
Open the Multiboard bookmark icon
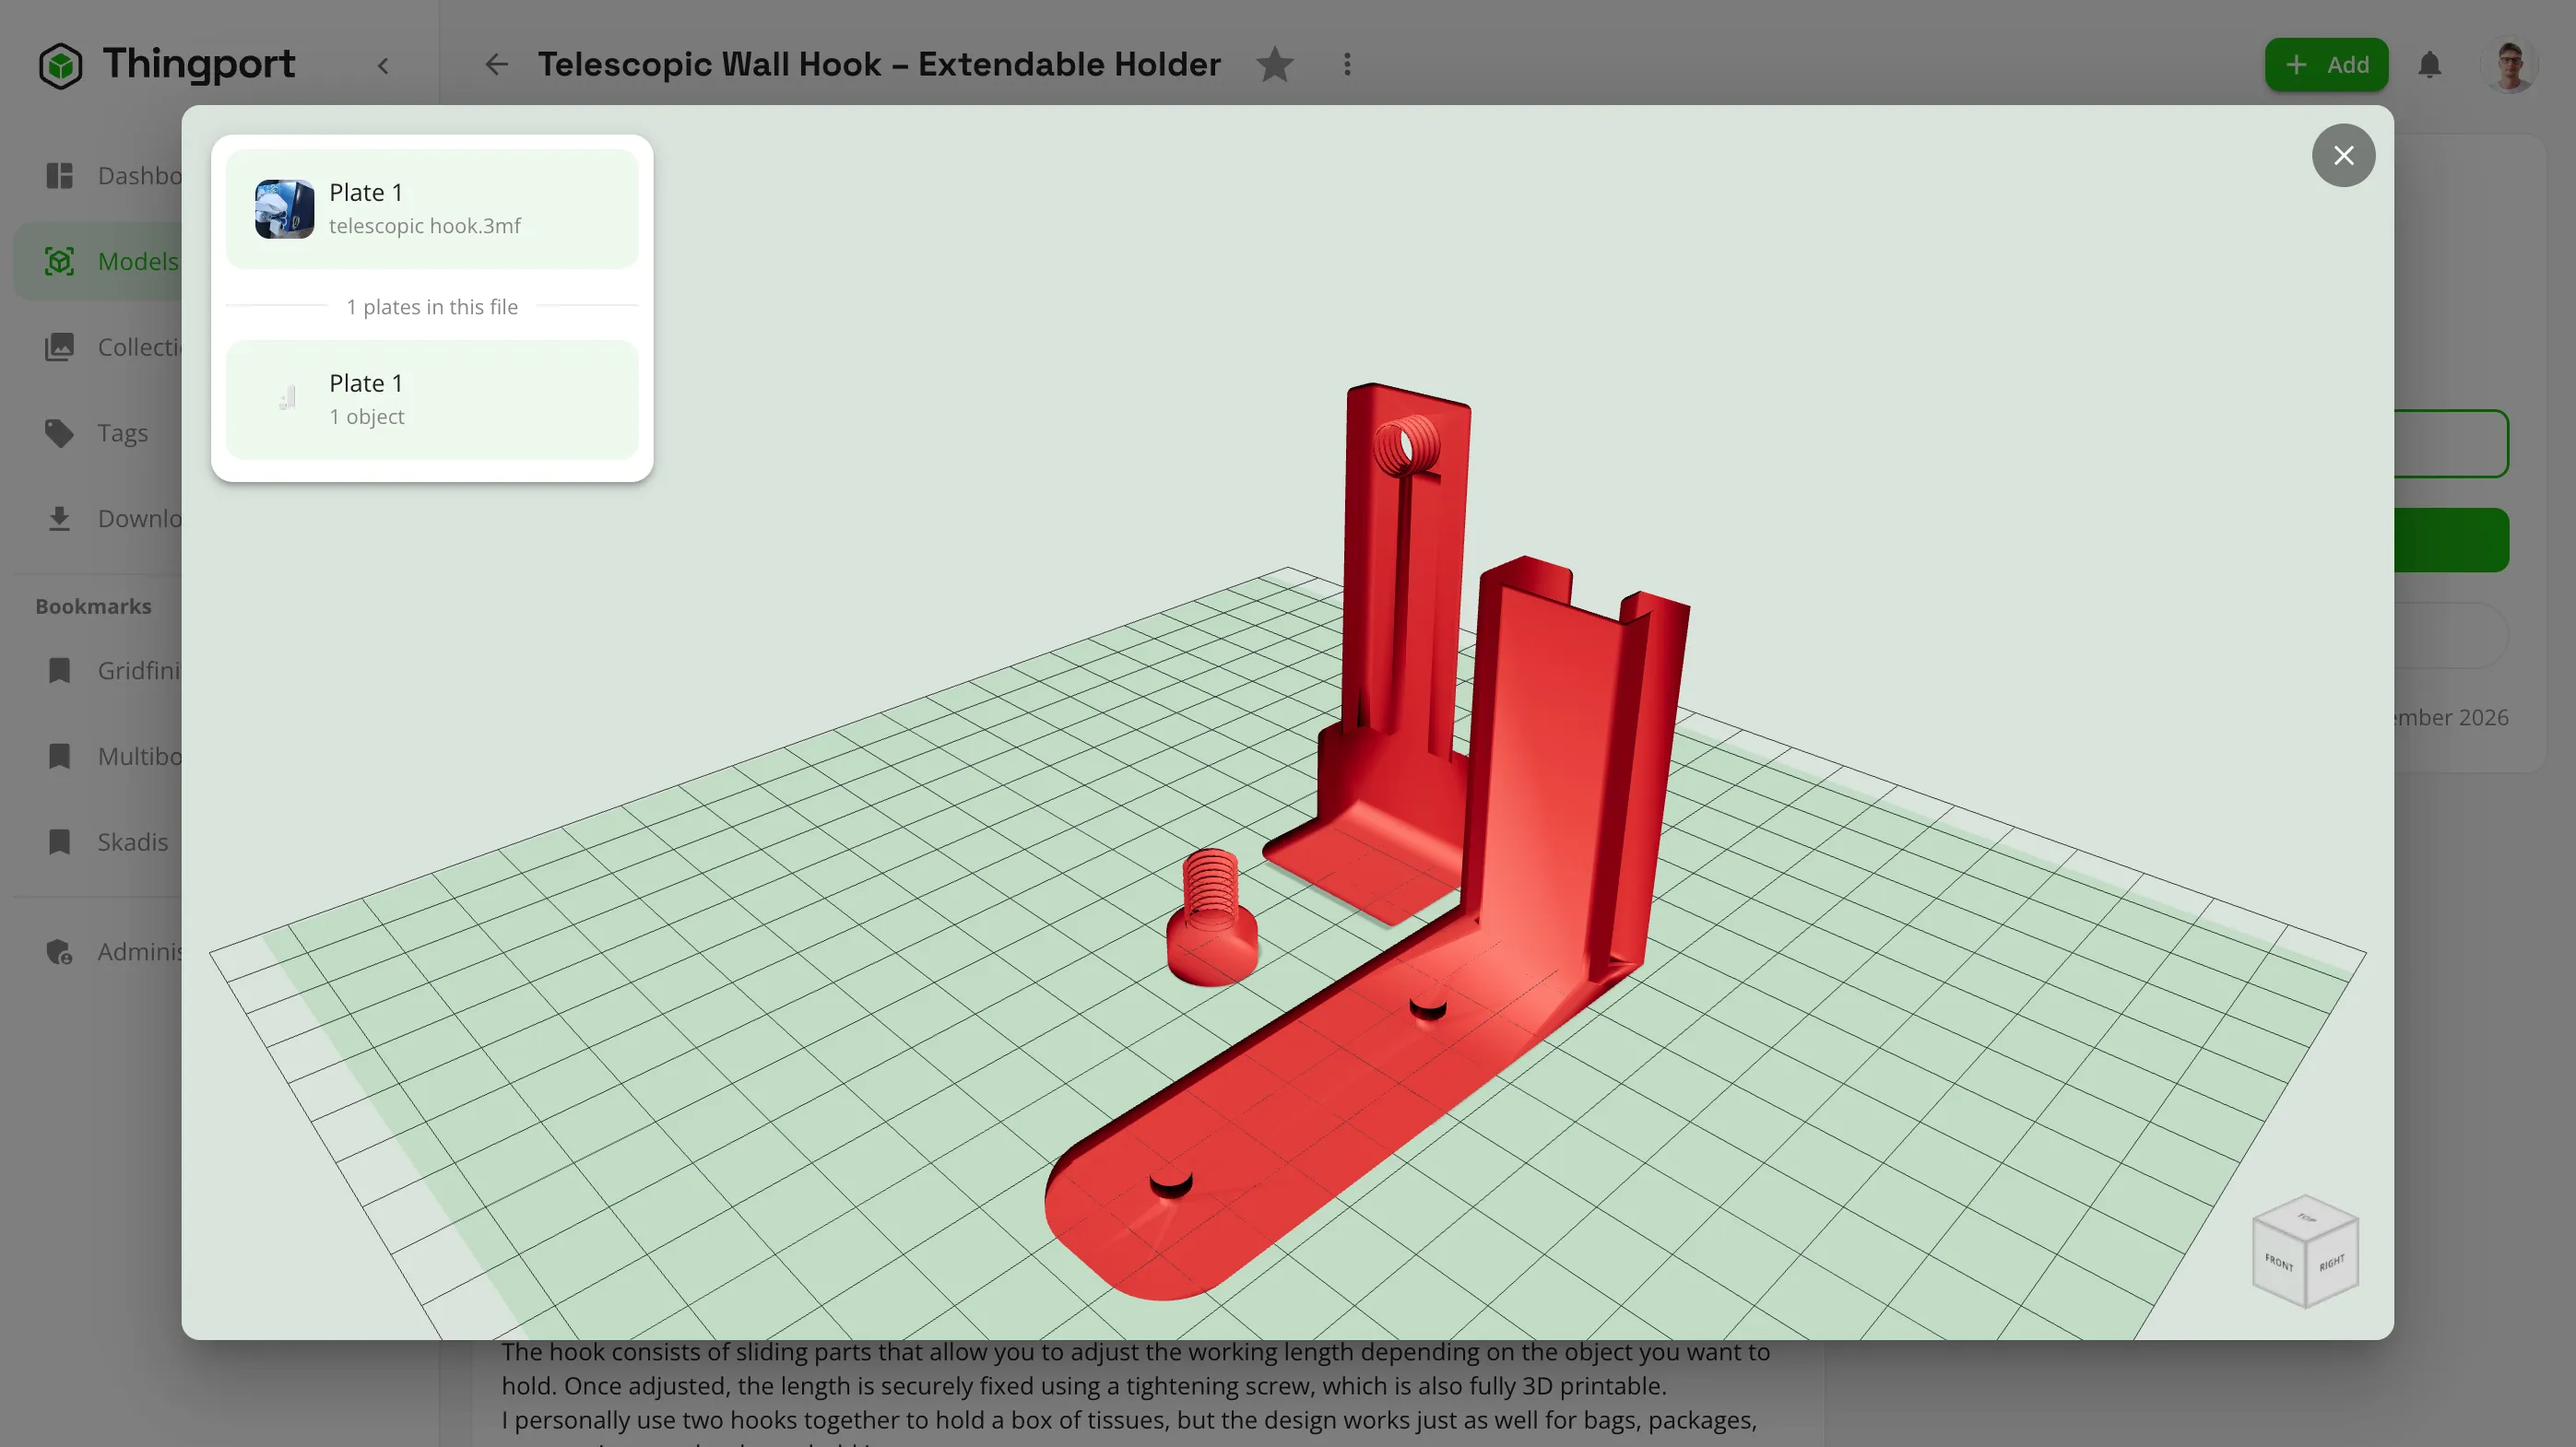(60, 757)
